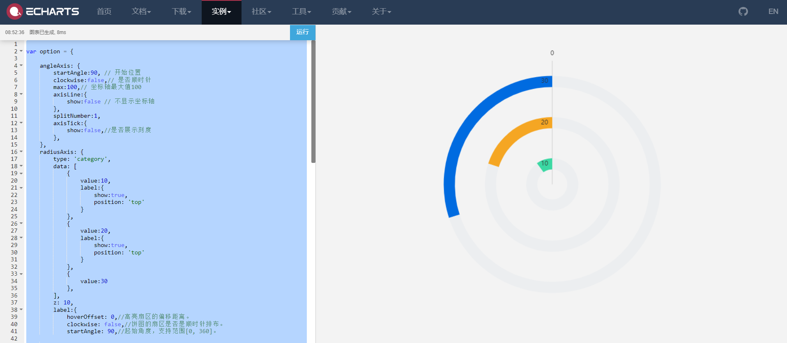Open the 关于 about menu
The height and width of the screenshot is (343, 787).
[382, 11]
